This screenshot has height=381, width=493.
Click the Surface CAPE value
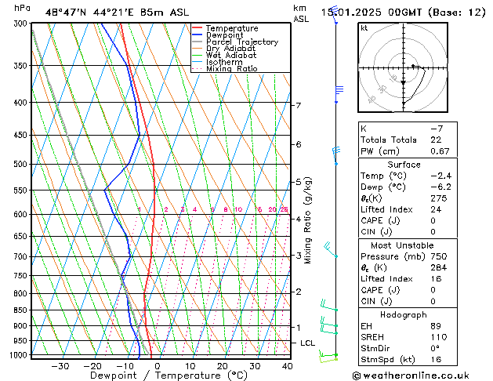[x=433, y=220]
